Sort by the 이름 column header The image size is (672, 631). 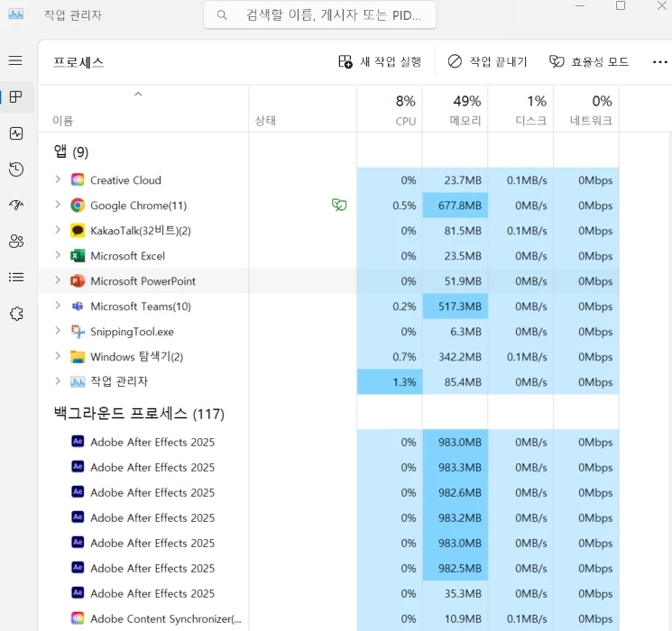coord(143,109)
